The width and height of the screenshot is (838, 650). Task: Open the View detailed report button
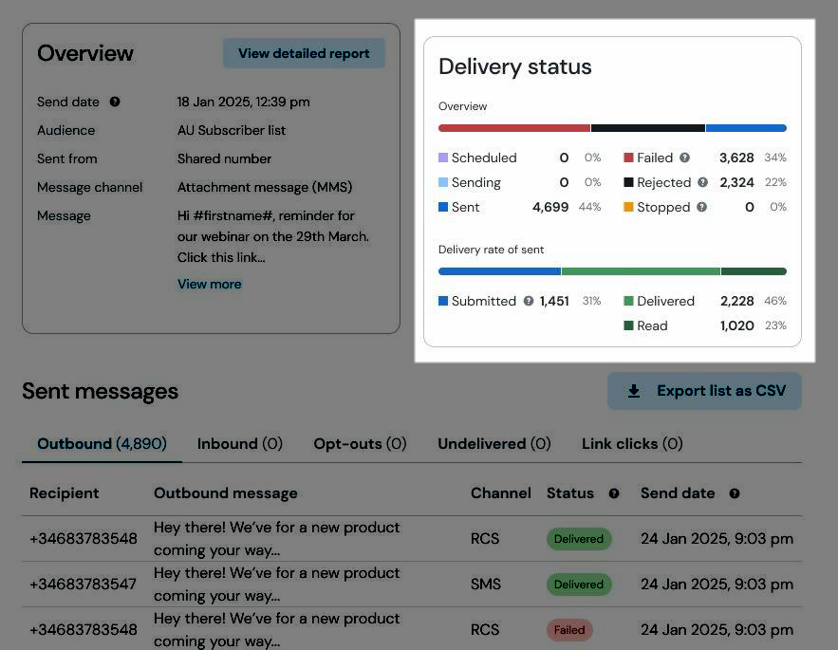[304, 53]
